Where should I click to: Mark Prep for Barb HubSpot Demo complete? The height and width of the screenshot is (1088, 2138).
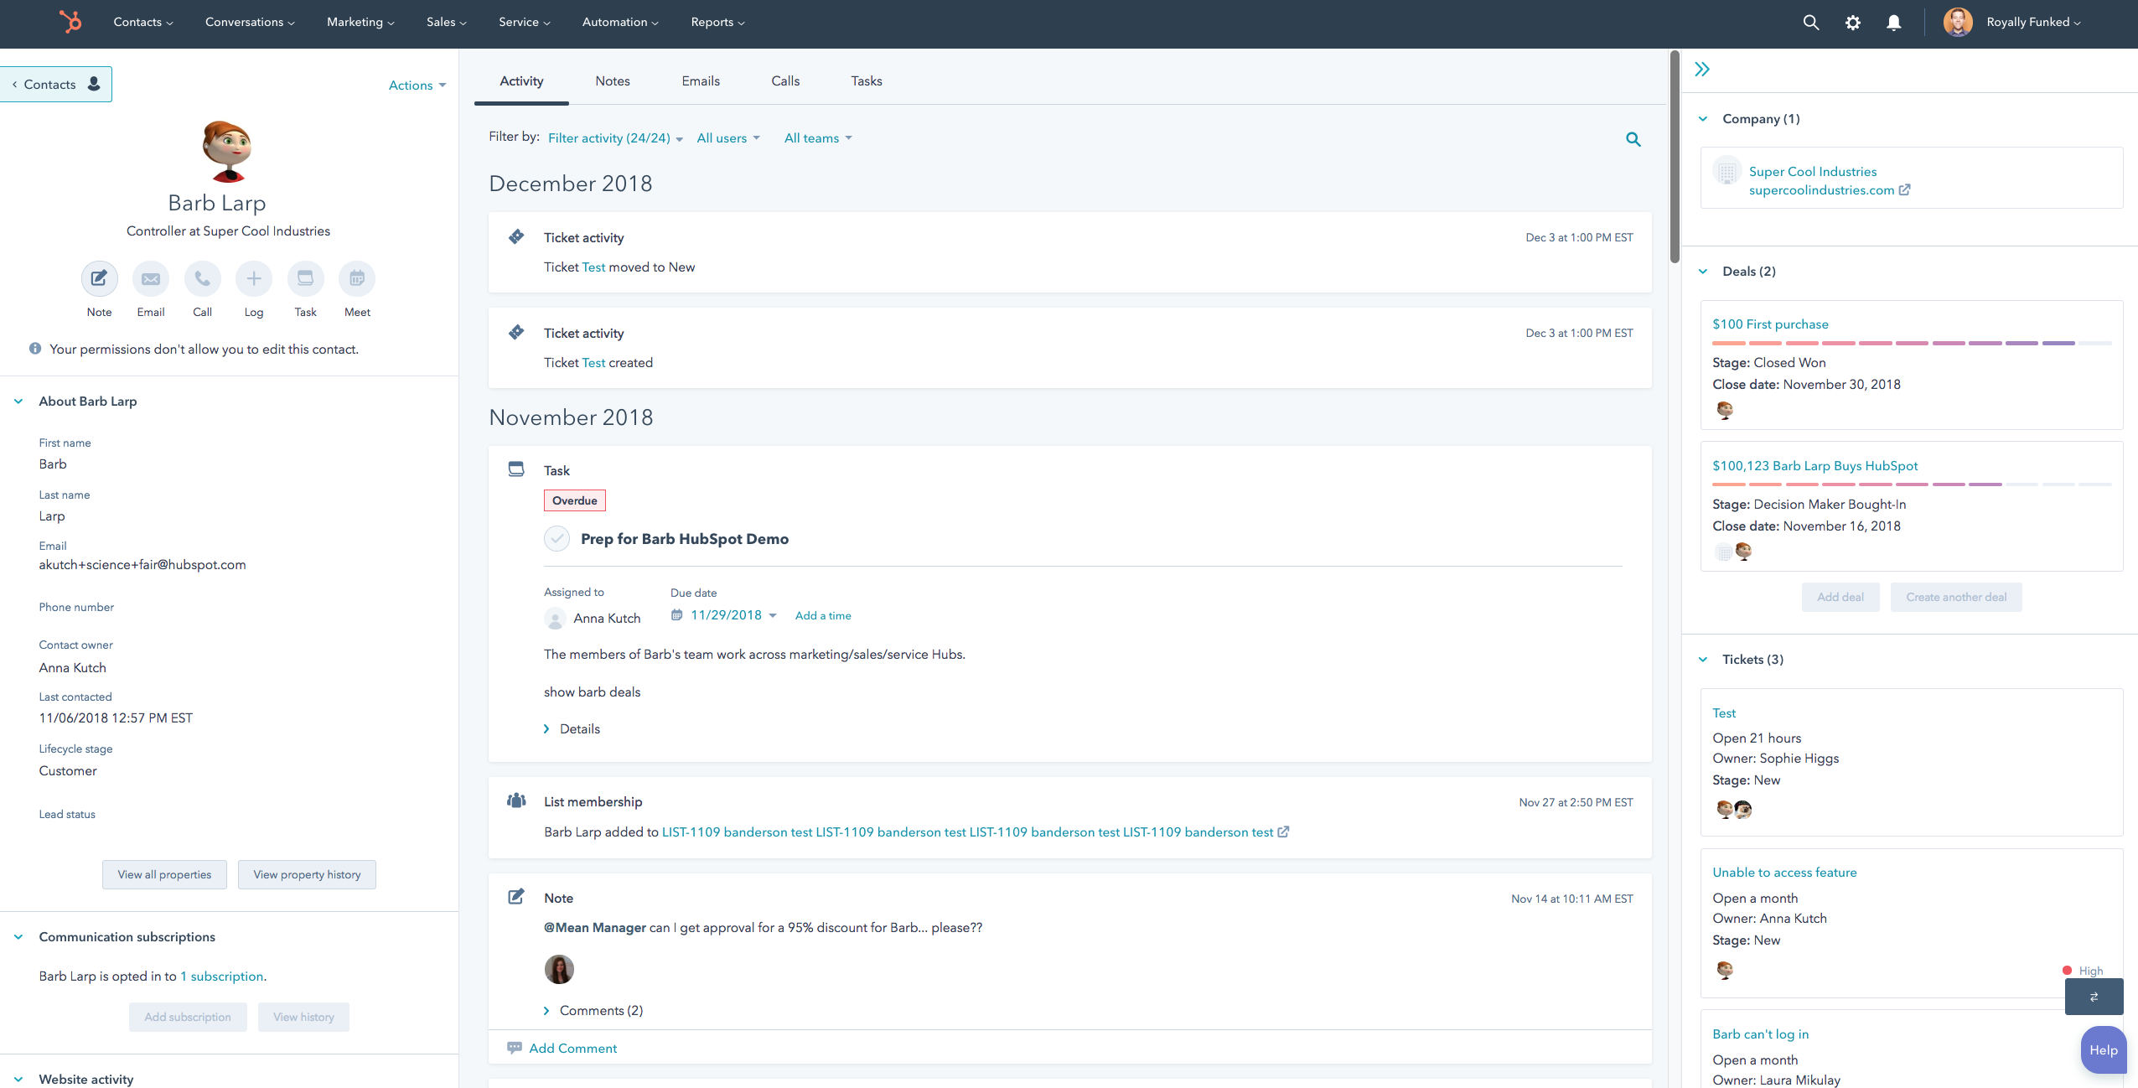coord(557,539)
